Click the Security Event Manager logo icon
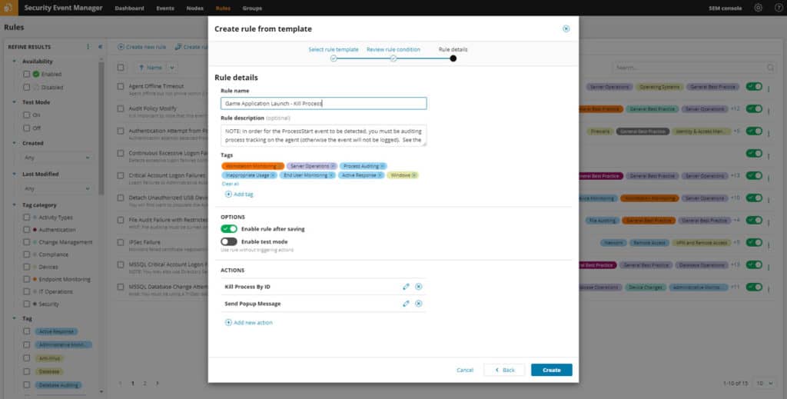Image resolution: width=787 pixels, height=399 pixels. pyautogui.click(x=9, y=8)
